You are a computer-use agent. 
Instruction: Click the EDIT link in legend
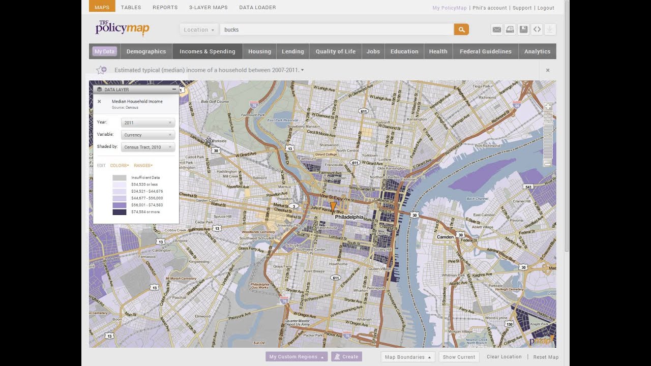(x=101, y=165)
